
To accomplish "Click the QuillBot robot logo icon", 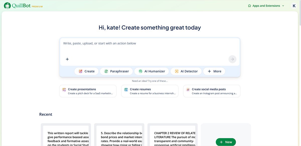I will click(7, 6).
